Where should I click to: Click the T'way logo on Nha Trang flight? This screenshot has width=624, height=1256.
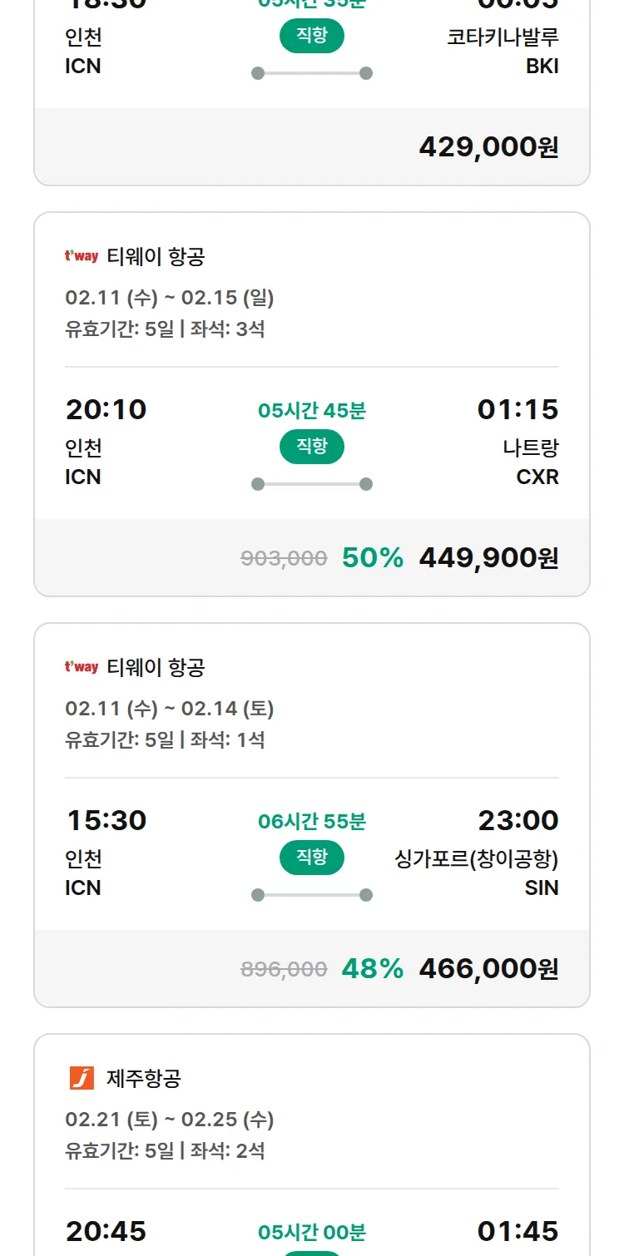pyautogui.click(x=82, y=256)
